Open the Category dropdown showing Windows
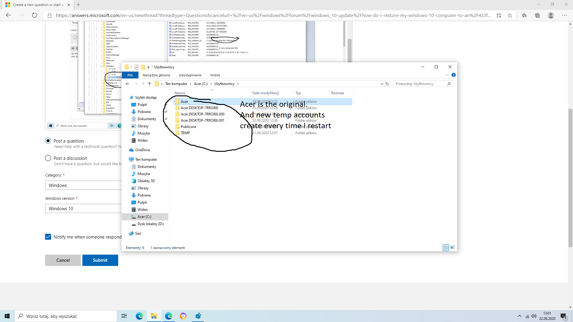Image resolution: width=573 pixels, height=322 pixels. [x=83, y=185]
